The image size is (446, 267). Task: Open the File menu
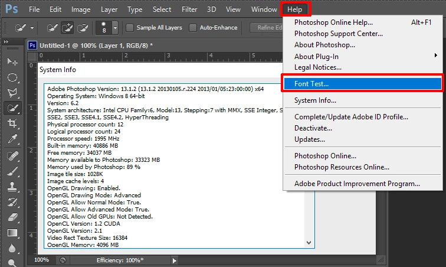coord(34,9)
